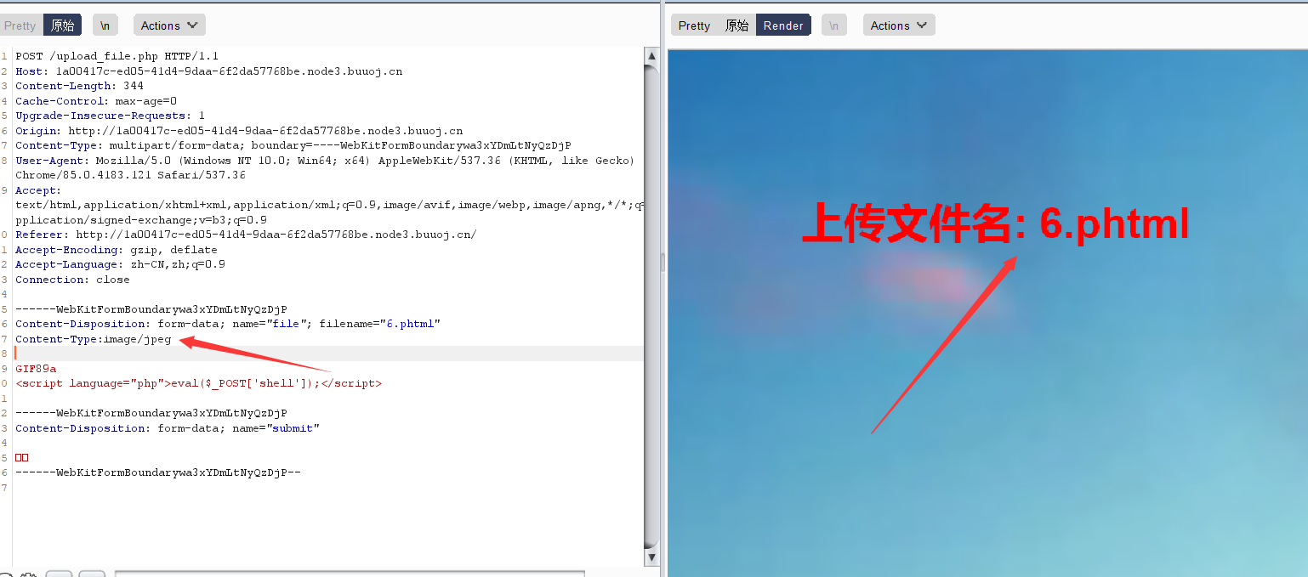Image resolution: width=1308 pixels, height=577 pixels.
Task: Click the Origin header line
Action: click(239, 131)
